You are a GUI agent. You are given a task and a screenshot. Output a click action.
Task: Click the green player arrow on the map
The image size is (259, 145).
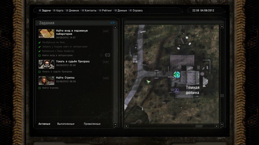pyautogui.click(x=148, y=82)
